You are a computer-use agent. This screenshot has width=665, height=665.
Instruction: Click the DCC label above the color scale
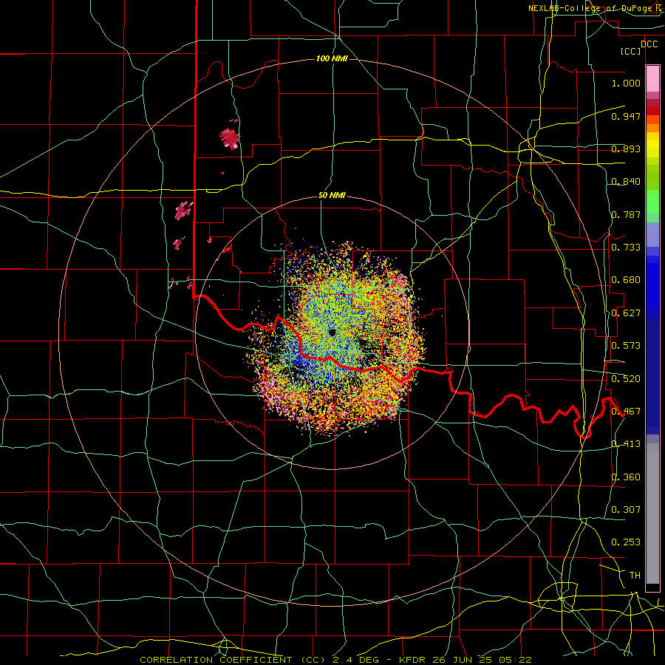coord(649,44)
